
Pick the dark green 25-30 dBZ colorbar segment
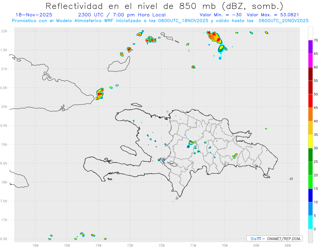[x=310, y=155]
